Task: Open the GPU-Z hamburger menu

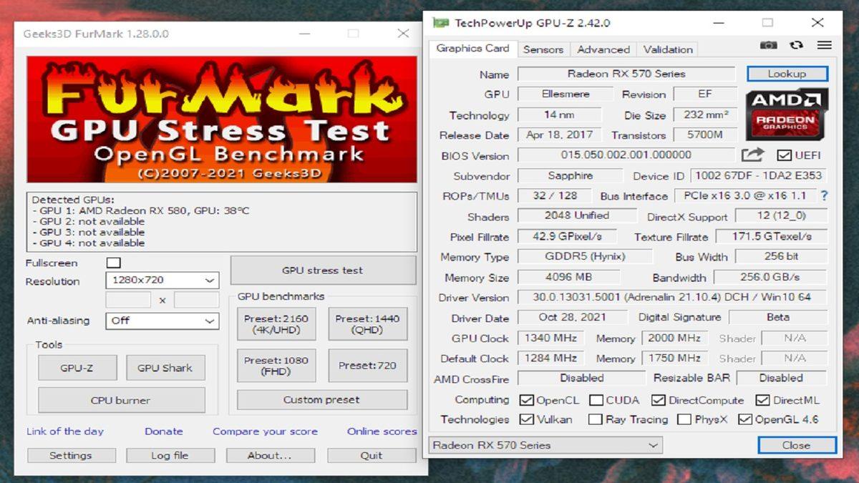Action: (x=824, y=45)
